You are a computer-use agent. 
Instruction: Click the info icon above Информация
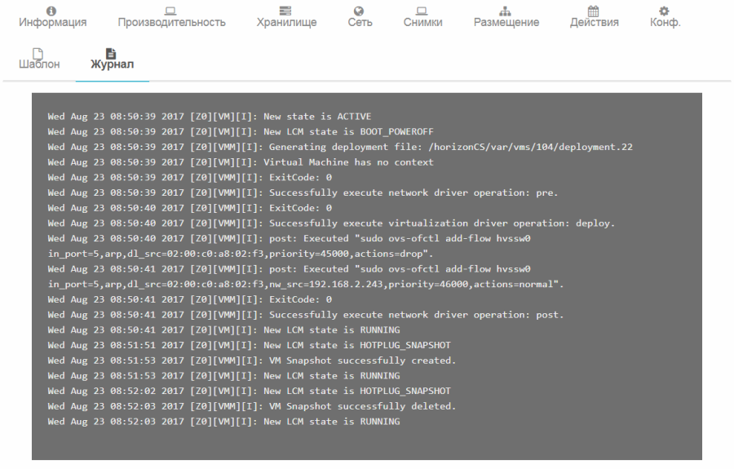point(51,11)
